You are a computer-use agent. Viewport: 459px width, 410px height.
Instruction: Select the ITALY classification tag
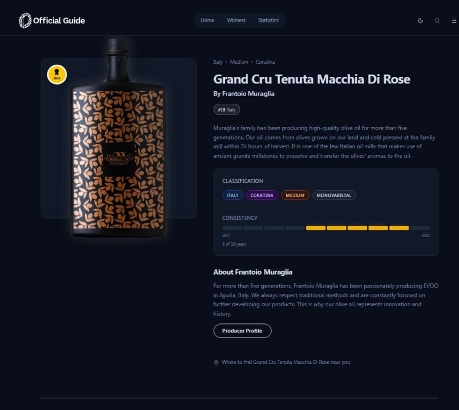click(x=233, y=195)
